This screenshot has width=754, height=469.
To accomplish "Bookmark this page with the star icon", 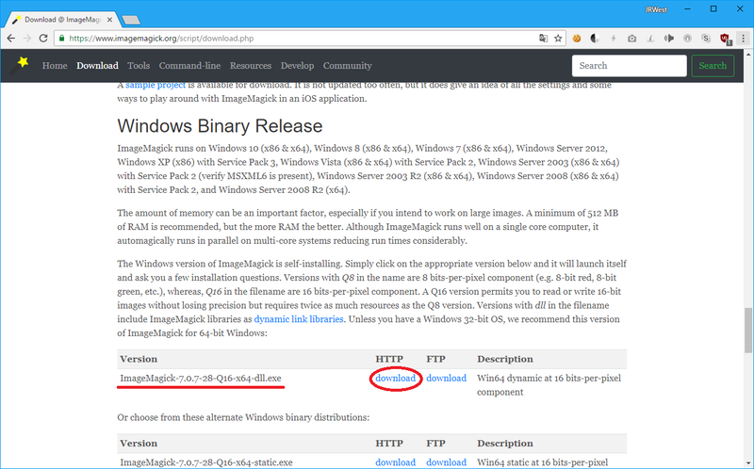I will [x=558, y=39].
